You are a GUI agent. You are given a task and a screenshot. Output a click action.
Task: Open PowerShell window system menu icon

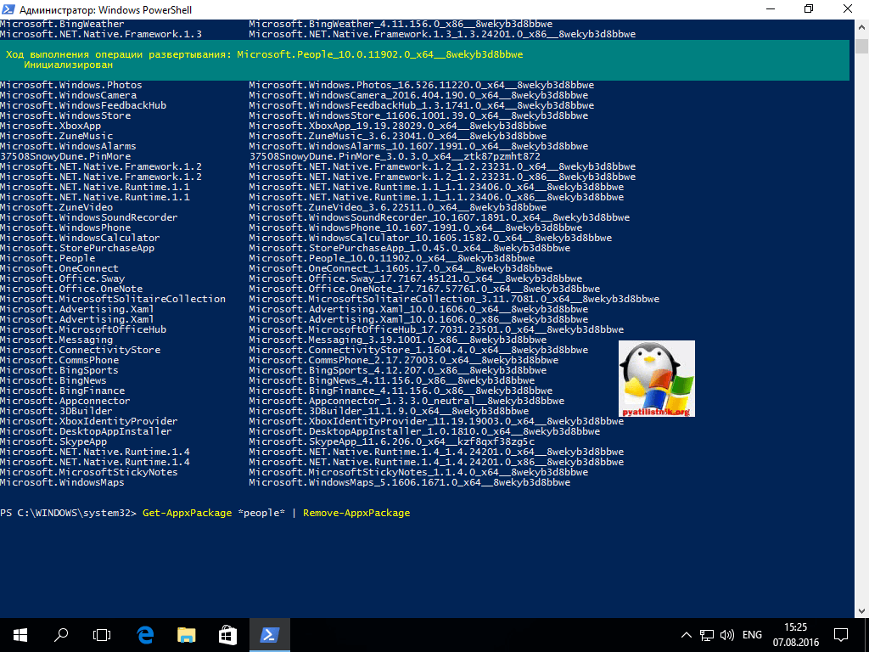pyautogui.click(x=10, y=8)
